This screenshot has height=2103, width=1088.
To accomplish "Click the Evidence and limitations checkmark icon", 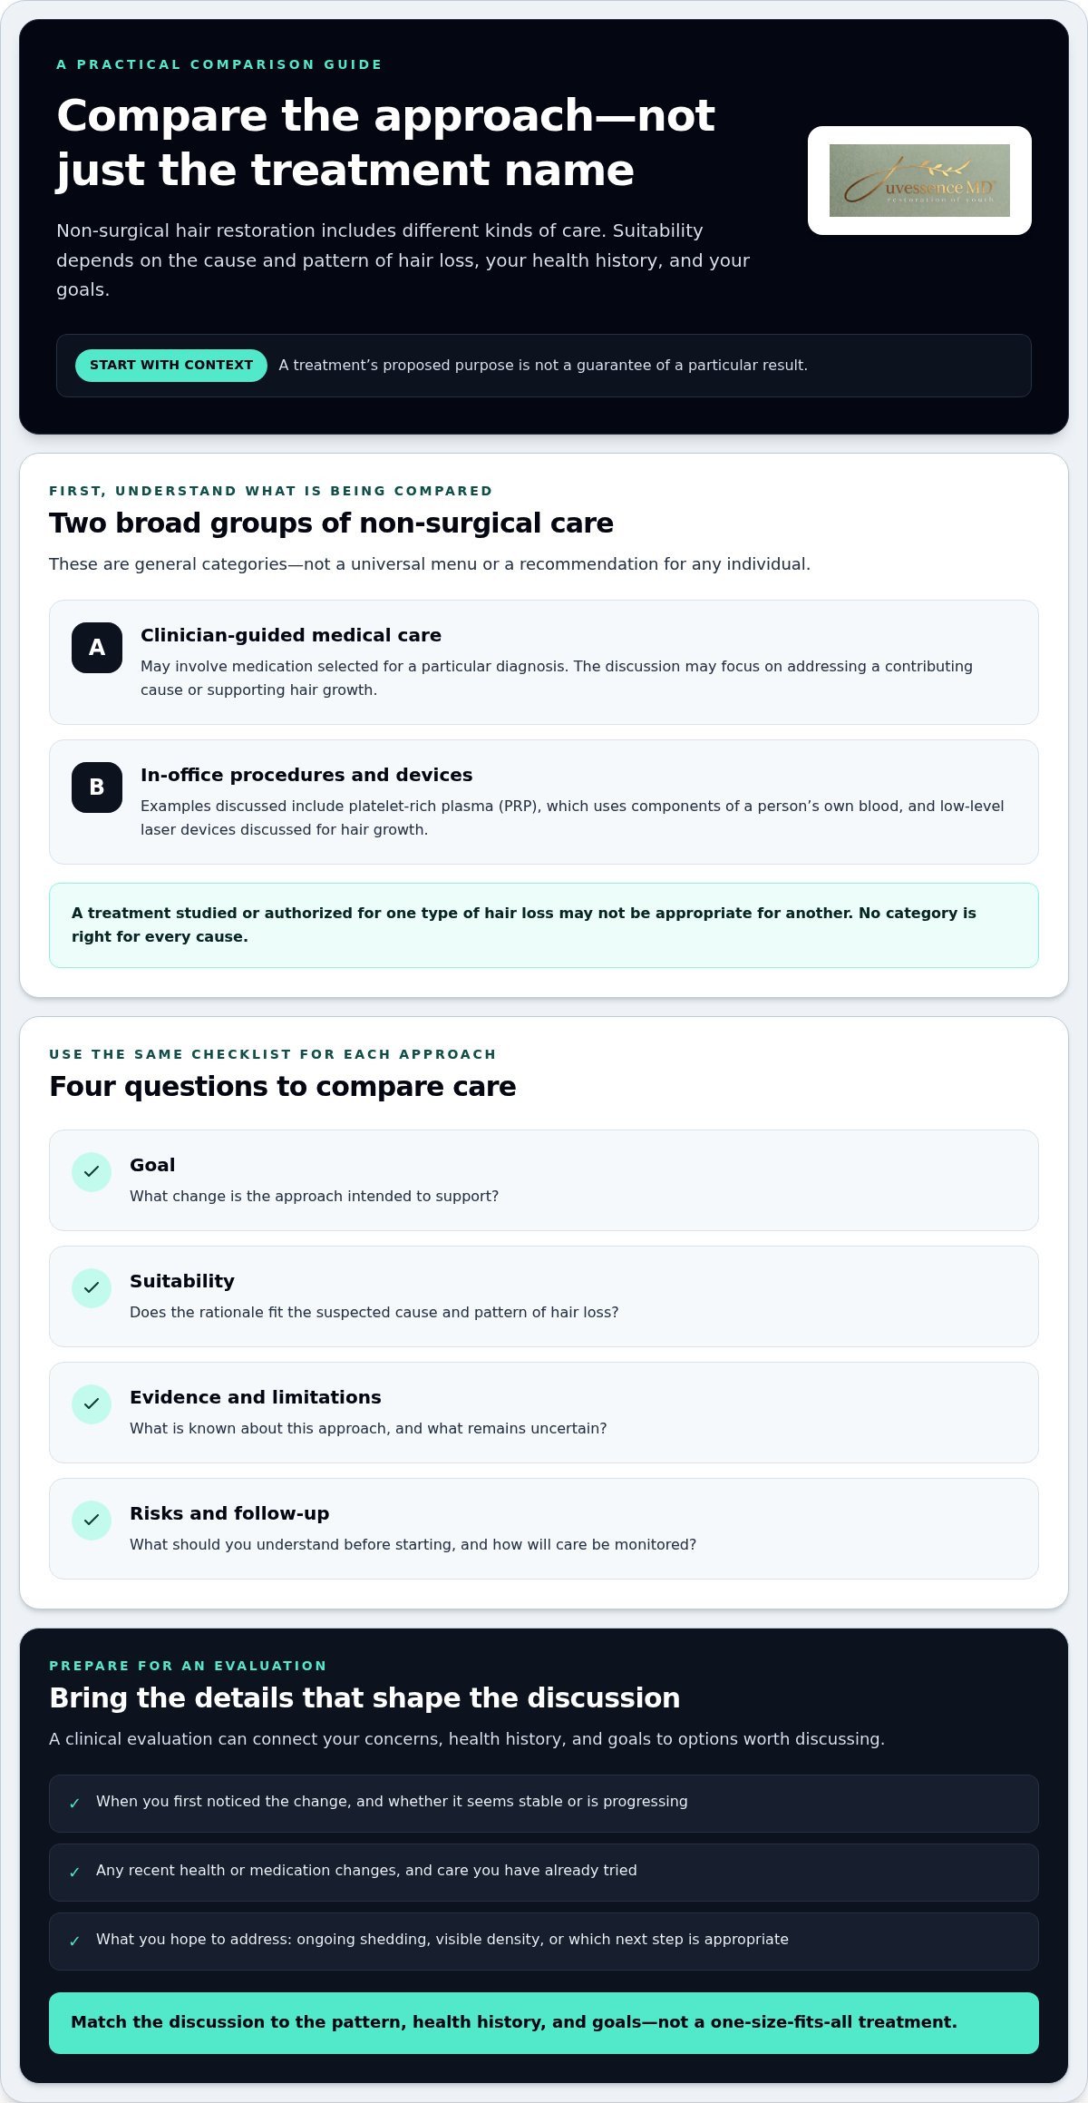I will (x=92, y=1404).
